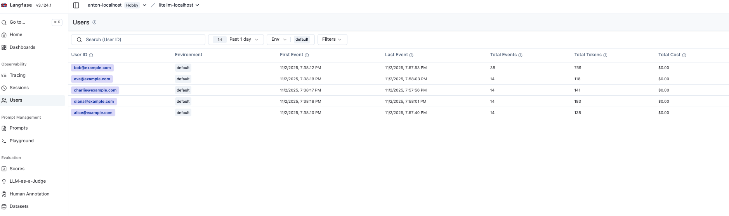
Task: Click the Total Tokens column header
Action: (x=588, y=55)
